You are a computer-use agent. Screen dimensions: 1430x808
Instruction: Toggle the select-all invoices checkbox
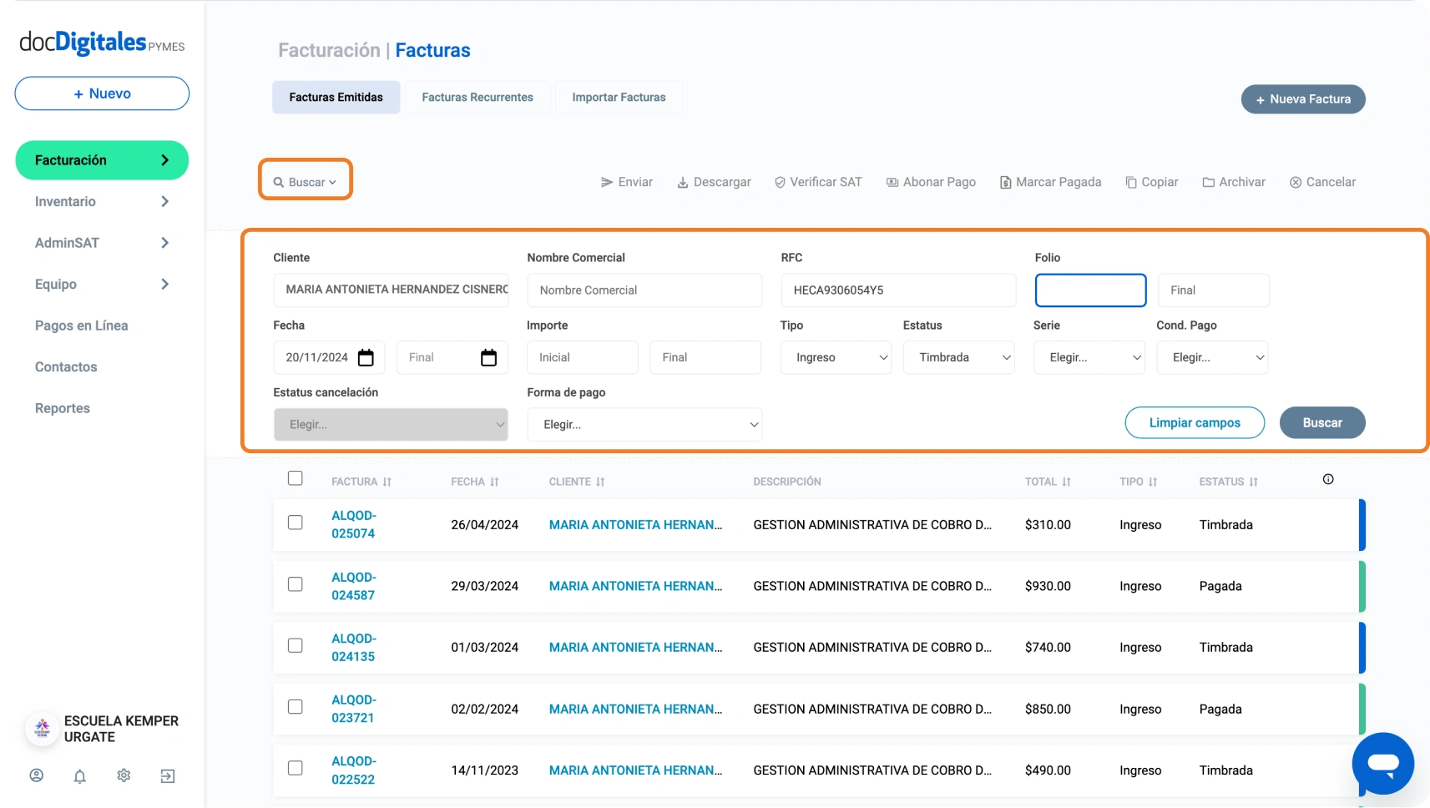point(296,478)
